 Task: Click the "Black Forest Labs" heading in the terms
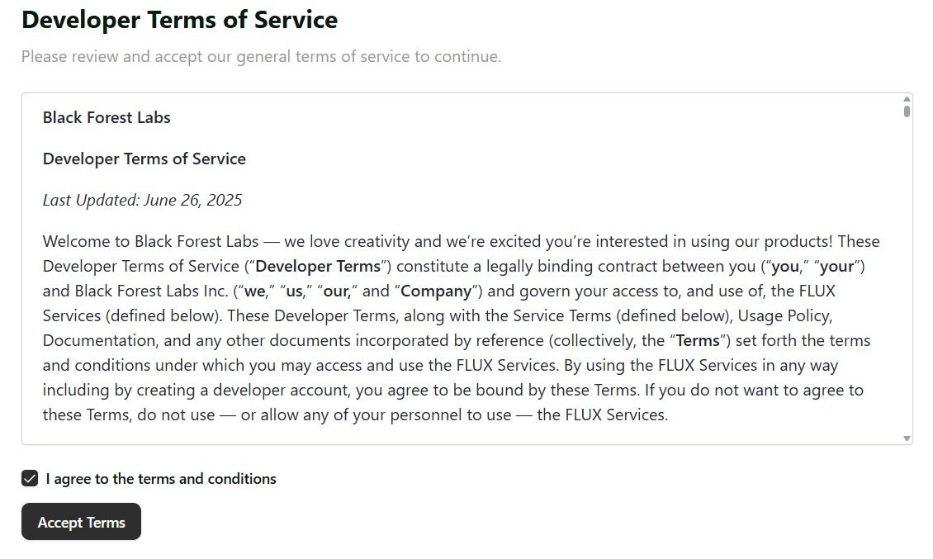click(x=107, y=118)
